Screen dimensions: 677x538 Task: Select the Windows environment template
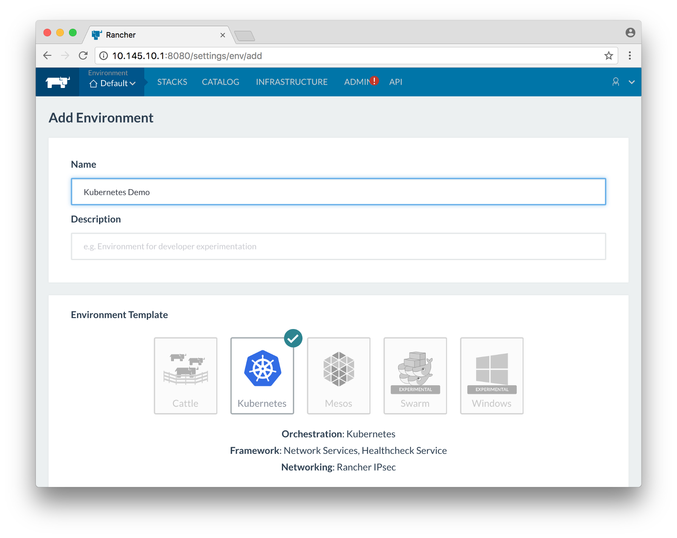(x=492, y=376)
